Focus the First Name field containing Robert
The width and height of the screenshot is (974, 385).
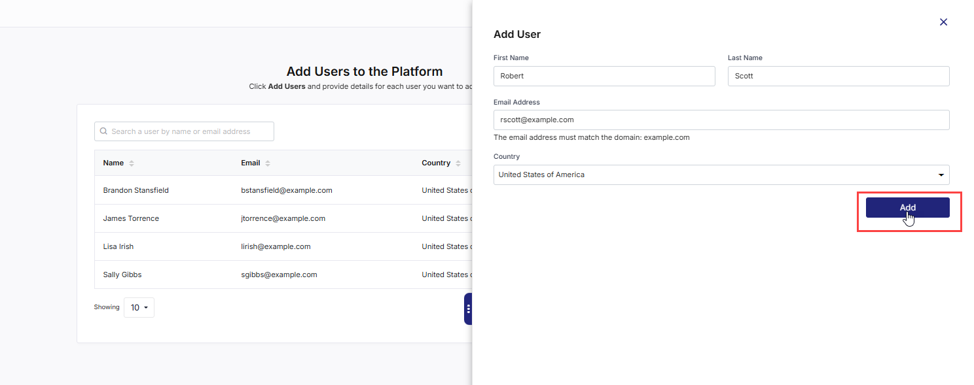click(604, 76)
